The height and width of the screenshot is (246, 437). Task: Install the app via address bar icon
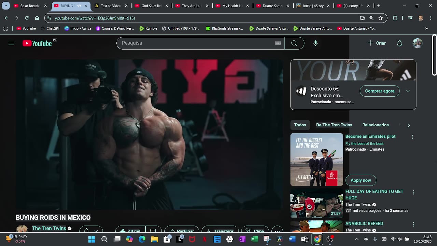pyautogui.click(x=362, y=18)
